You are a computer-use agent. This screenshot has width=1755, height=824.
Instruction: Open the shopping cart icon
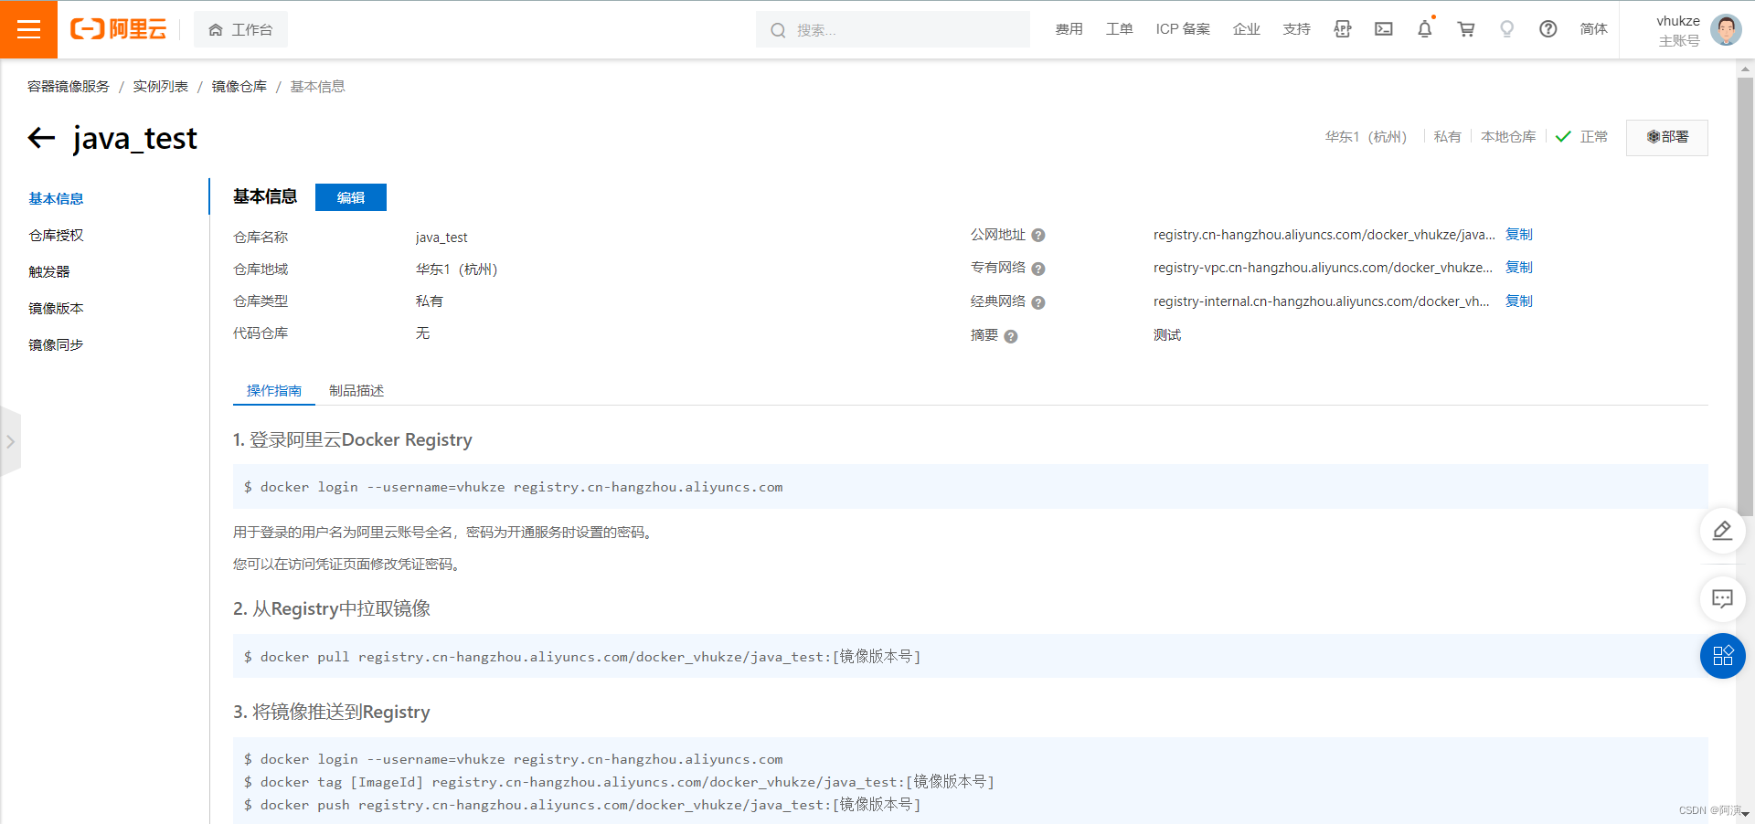(x=1466, y=29)
